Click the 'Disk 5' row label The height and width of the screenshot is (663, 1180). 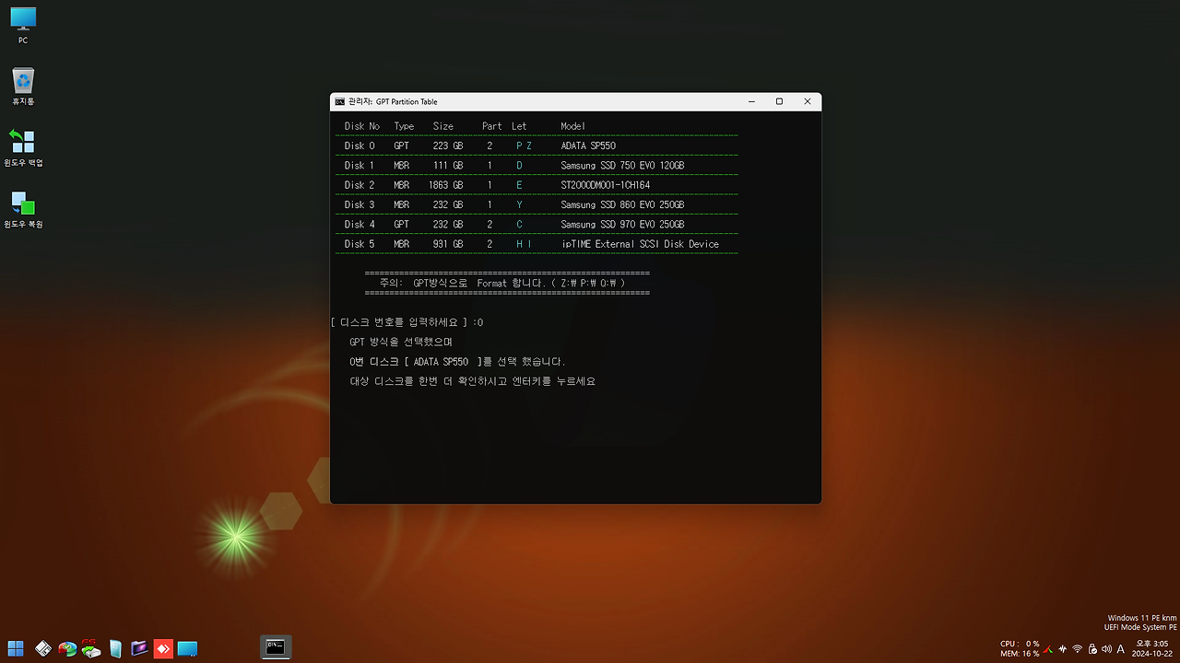click(360, 244)
